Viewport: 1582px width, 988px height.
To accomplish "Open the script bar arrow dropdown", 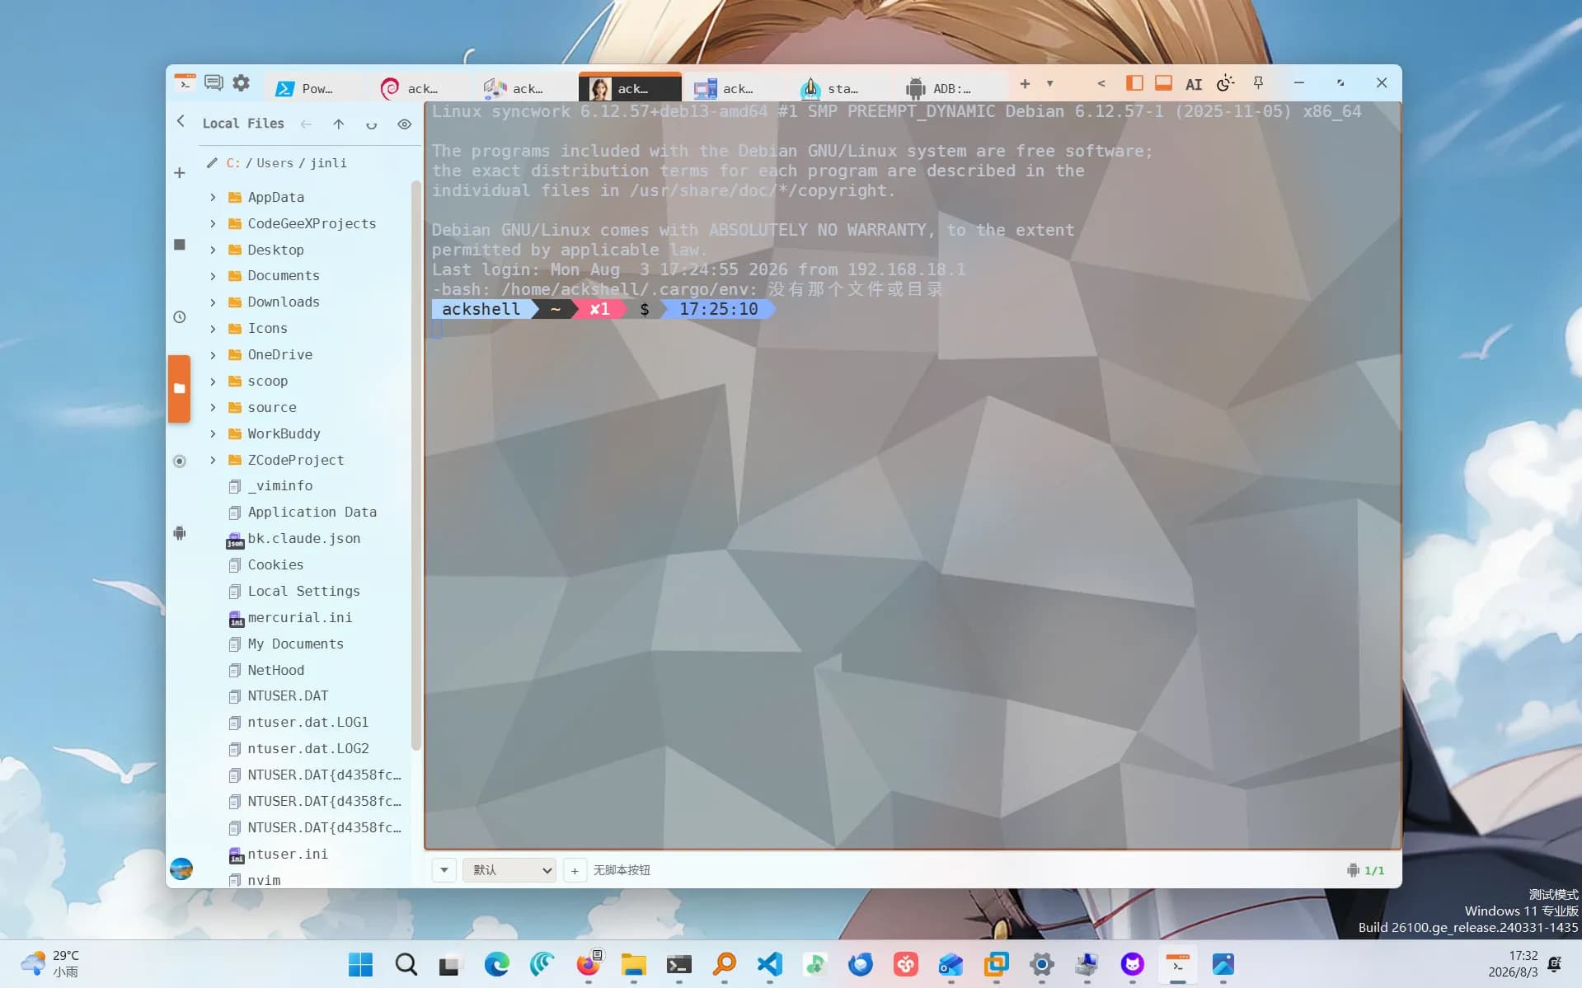I will click(x=444, y=869).
